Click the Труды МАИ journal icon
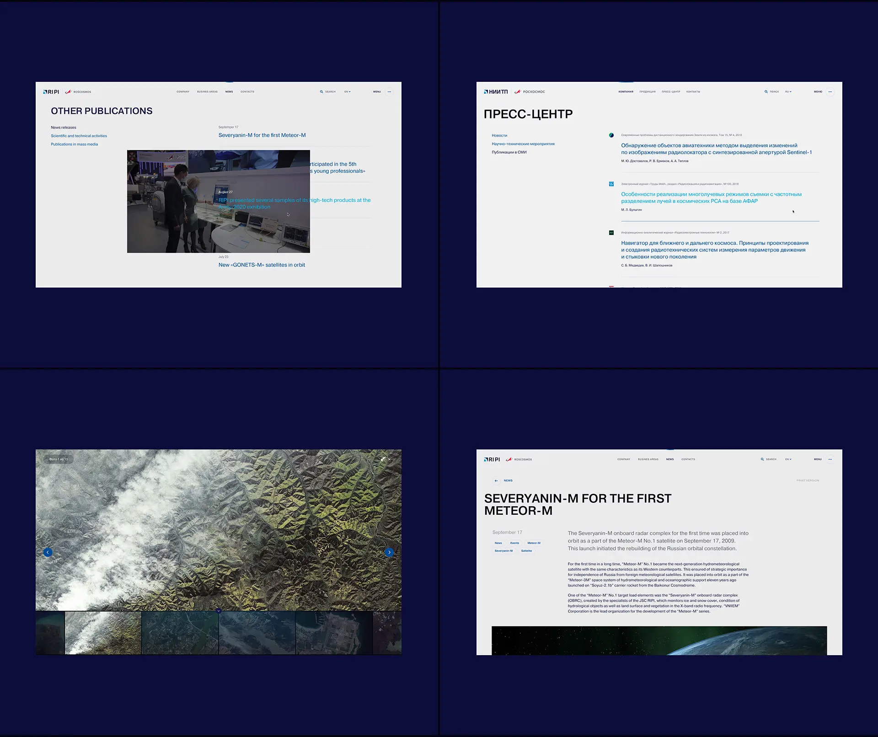This screenshot has height=737, width=878. click(x=611, y=184)
